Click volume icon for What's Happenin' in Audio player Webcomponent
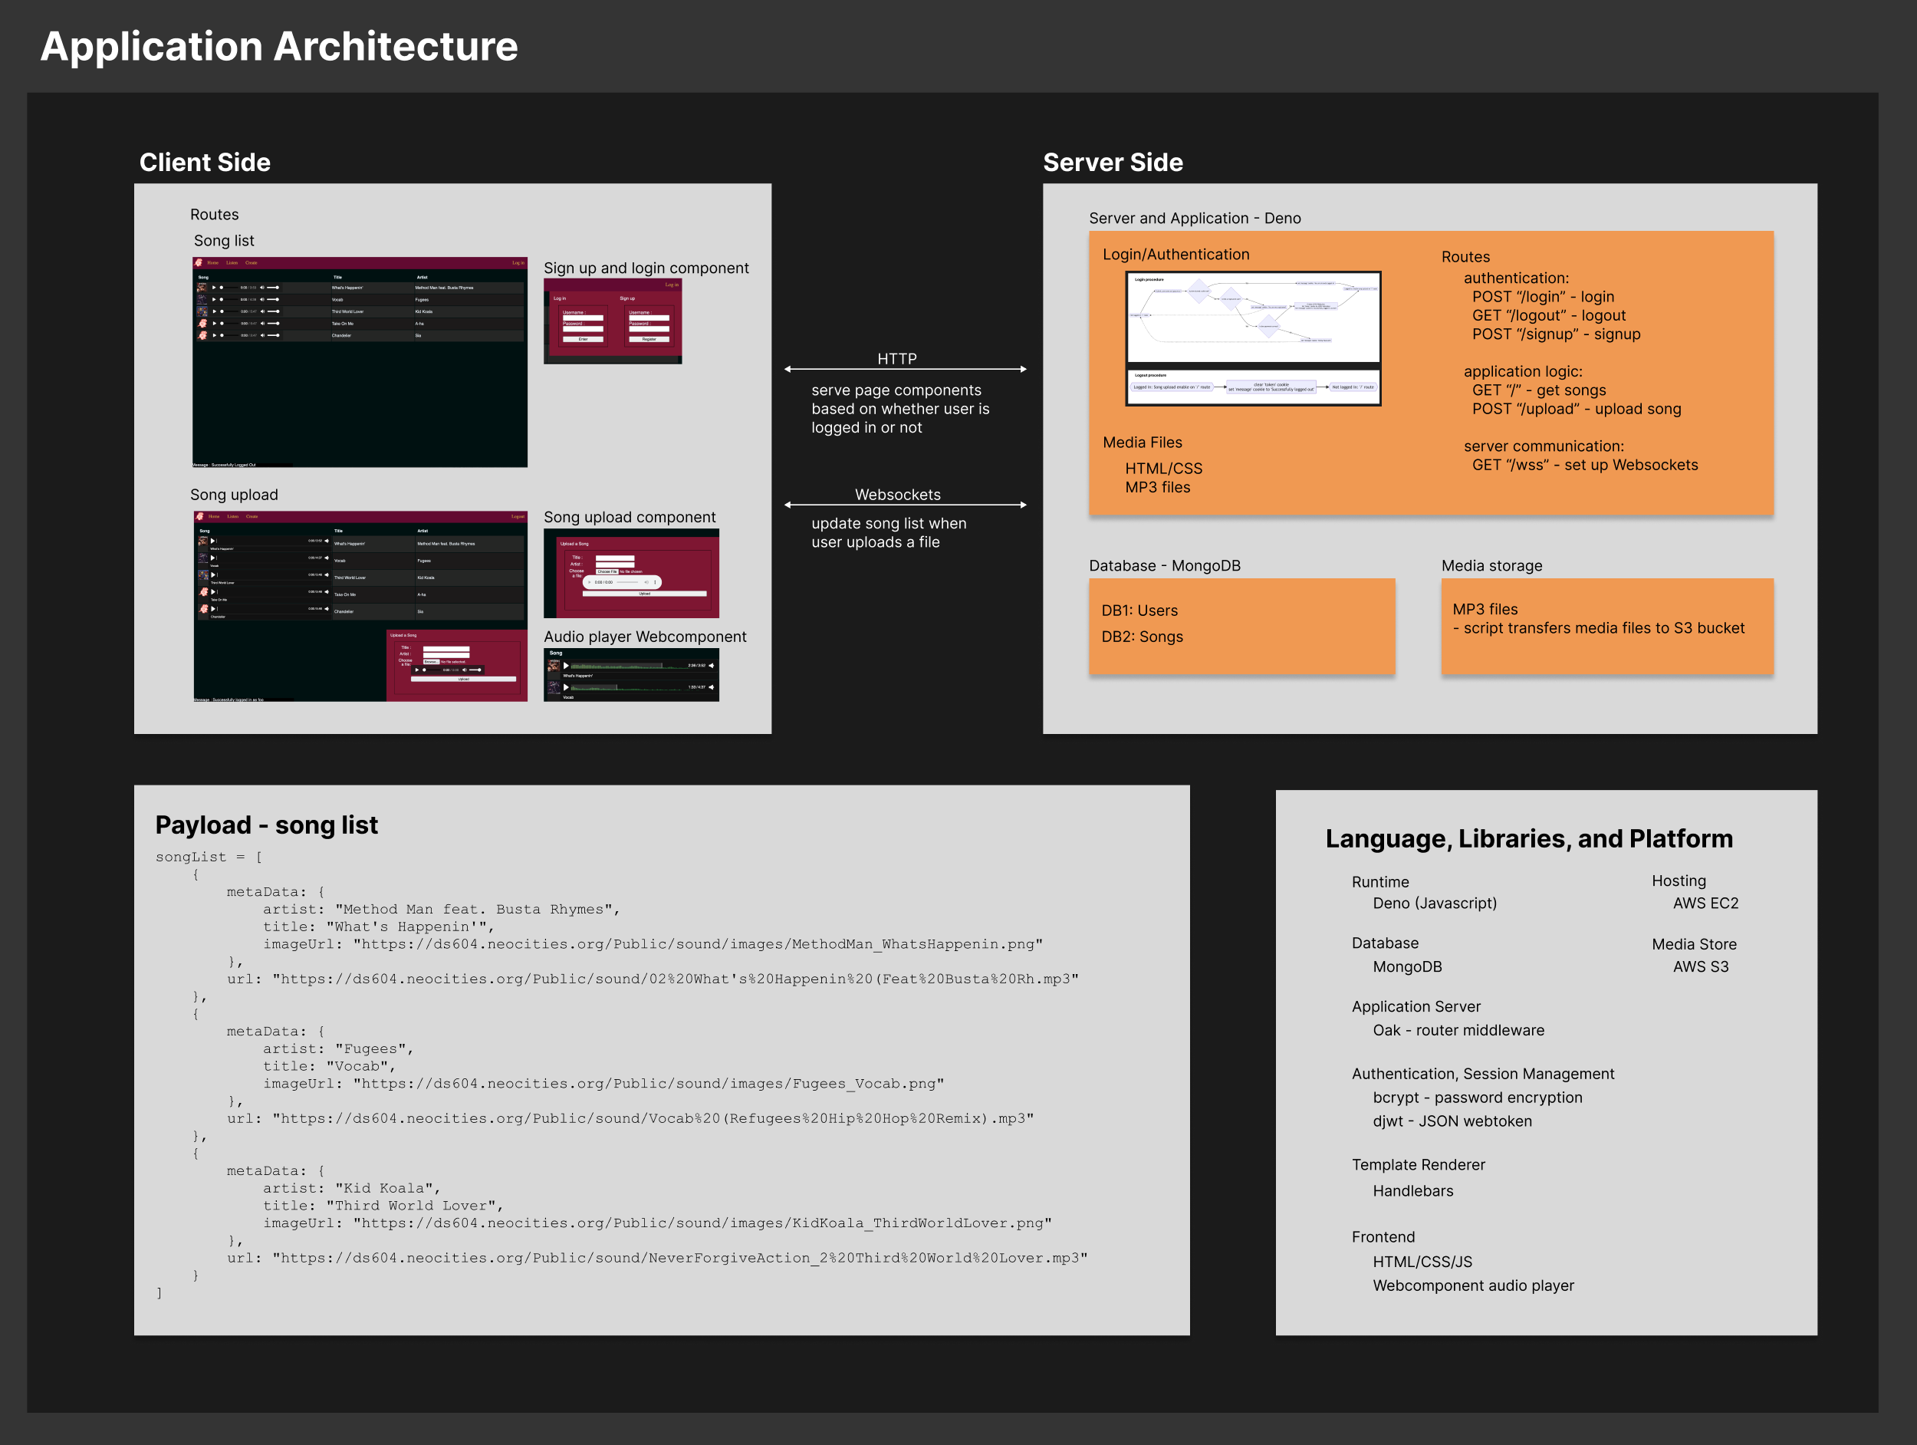1917x1445 pixels. (x=711, y=666)
